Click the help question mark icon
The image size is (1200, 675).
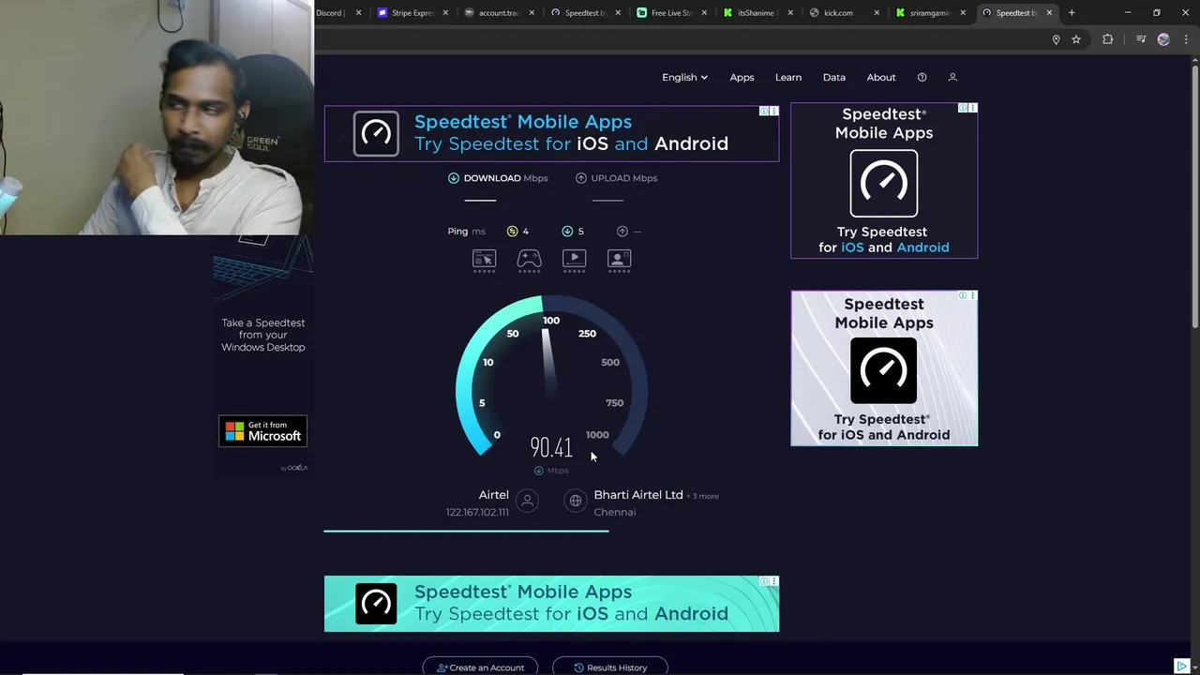922,77
